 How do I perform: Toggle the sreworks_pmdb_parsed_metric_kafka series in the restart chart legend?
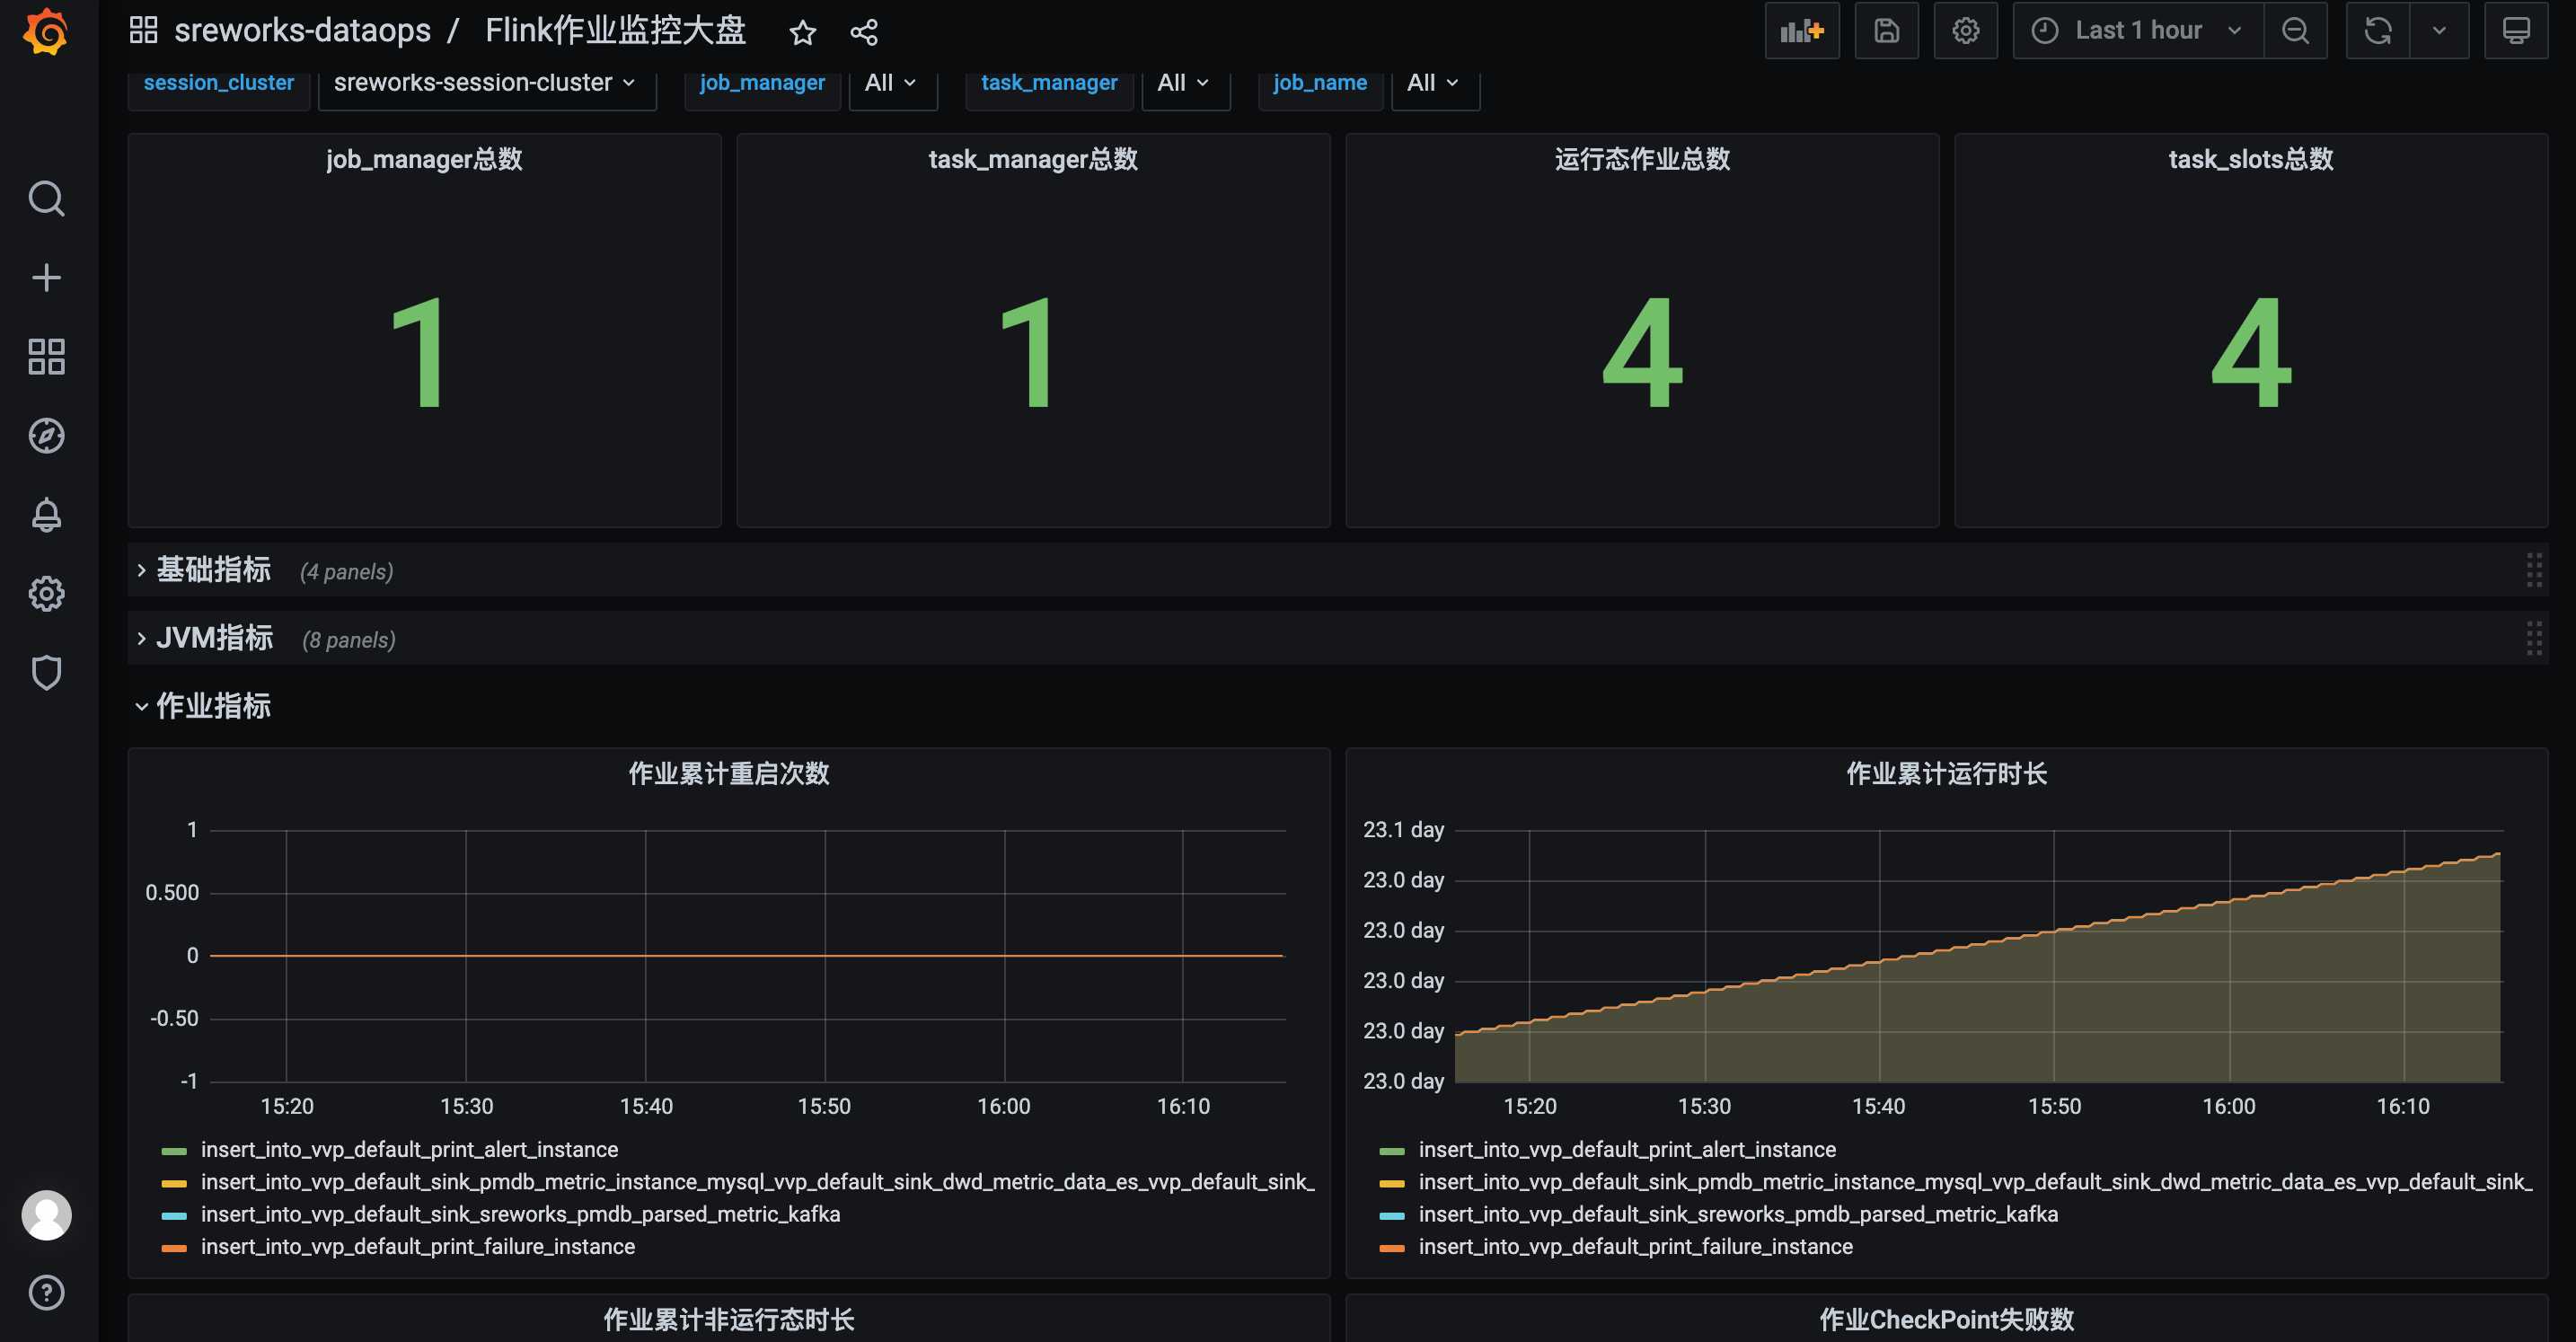520,1214
